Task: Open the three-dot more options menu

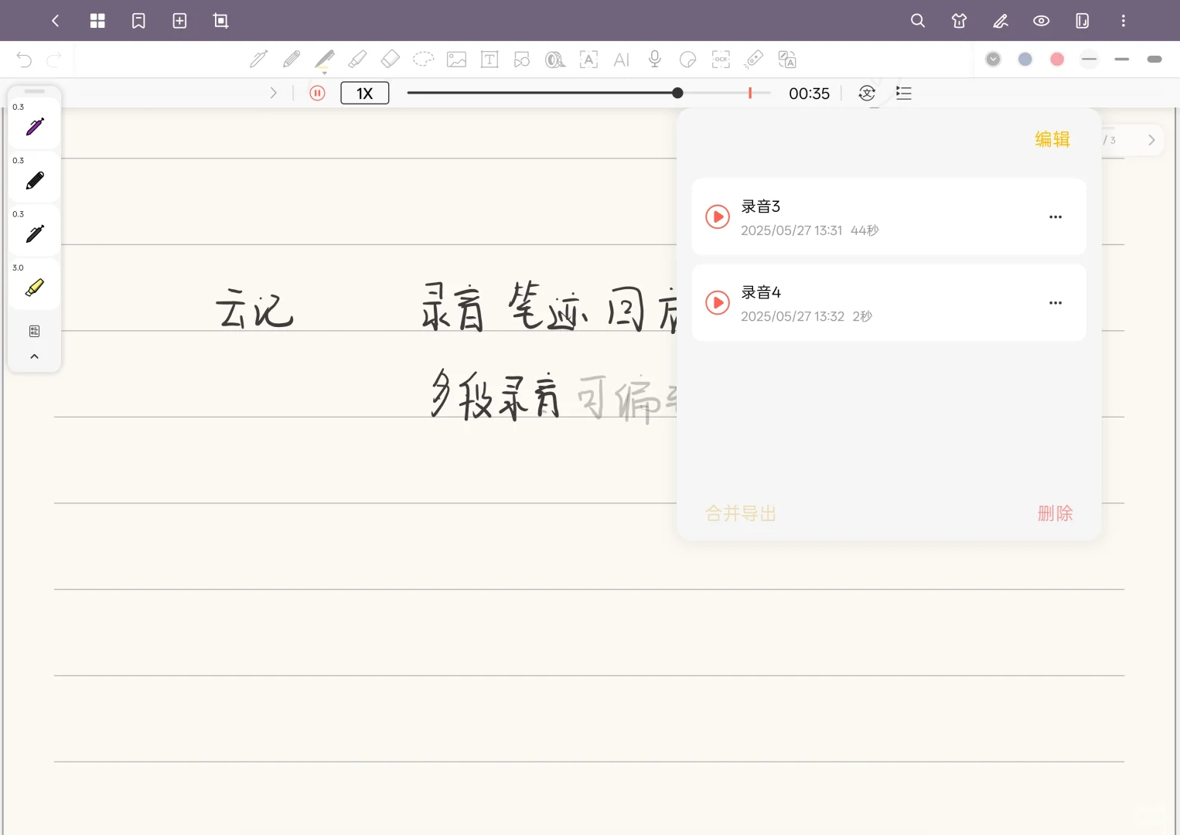Action: (x=1124, y=21)
